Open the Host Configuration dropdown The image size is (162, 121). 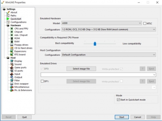coord(109,55)
